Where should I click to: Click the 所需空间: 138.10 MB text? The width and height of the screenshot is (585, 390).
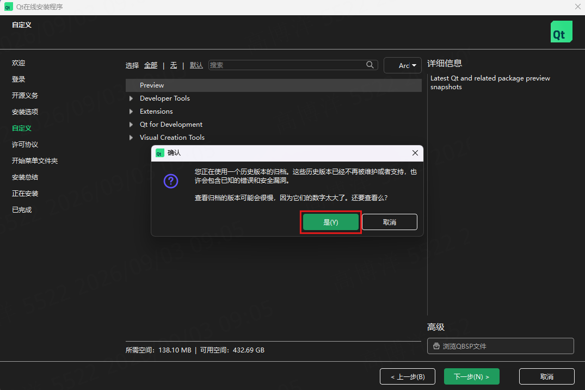click(x=158, y=350)
